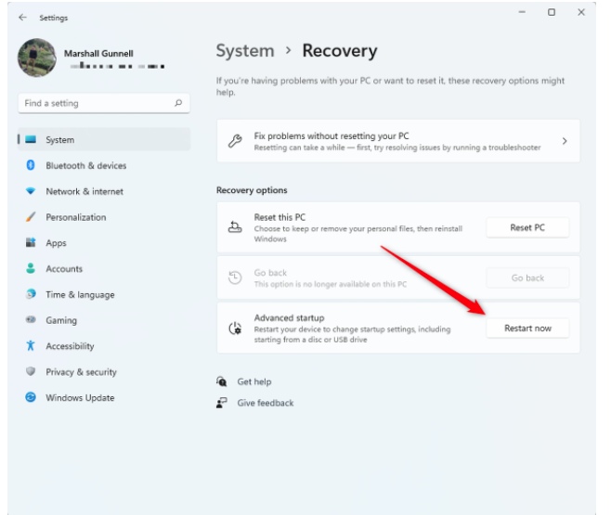Click the Find a setting search box
Image resolution: width=611 pixels, height=515 pixels.
click(x=93, y=103)
